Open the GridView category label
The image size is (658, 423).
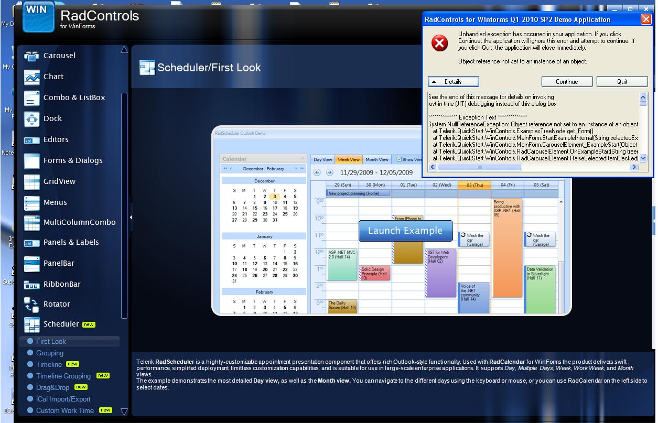coord(59,181)
